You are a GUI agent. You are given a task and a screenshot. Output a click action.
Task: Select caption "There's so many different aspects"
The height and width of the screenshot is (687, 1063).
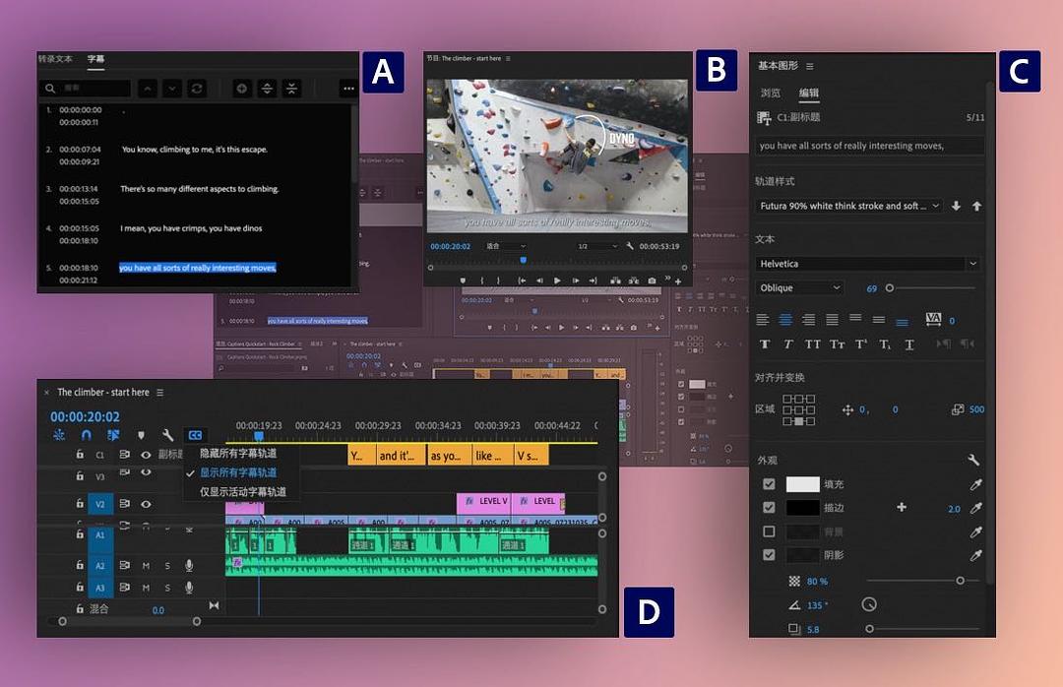click(200, 189)
